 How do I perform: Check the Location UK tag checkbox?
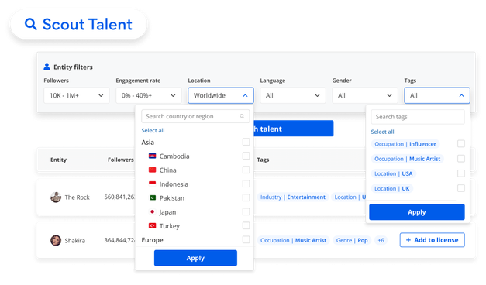coord(461,188)
